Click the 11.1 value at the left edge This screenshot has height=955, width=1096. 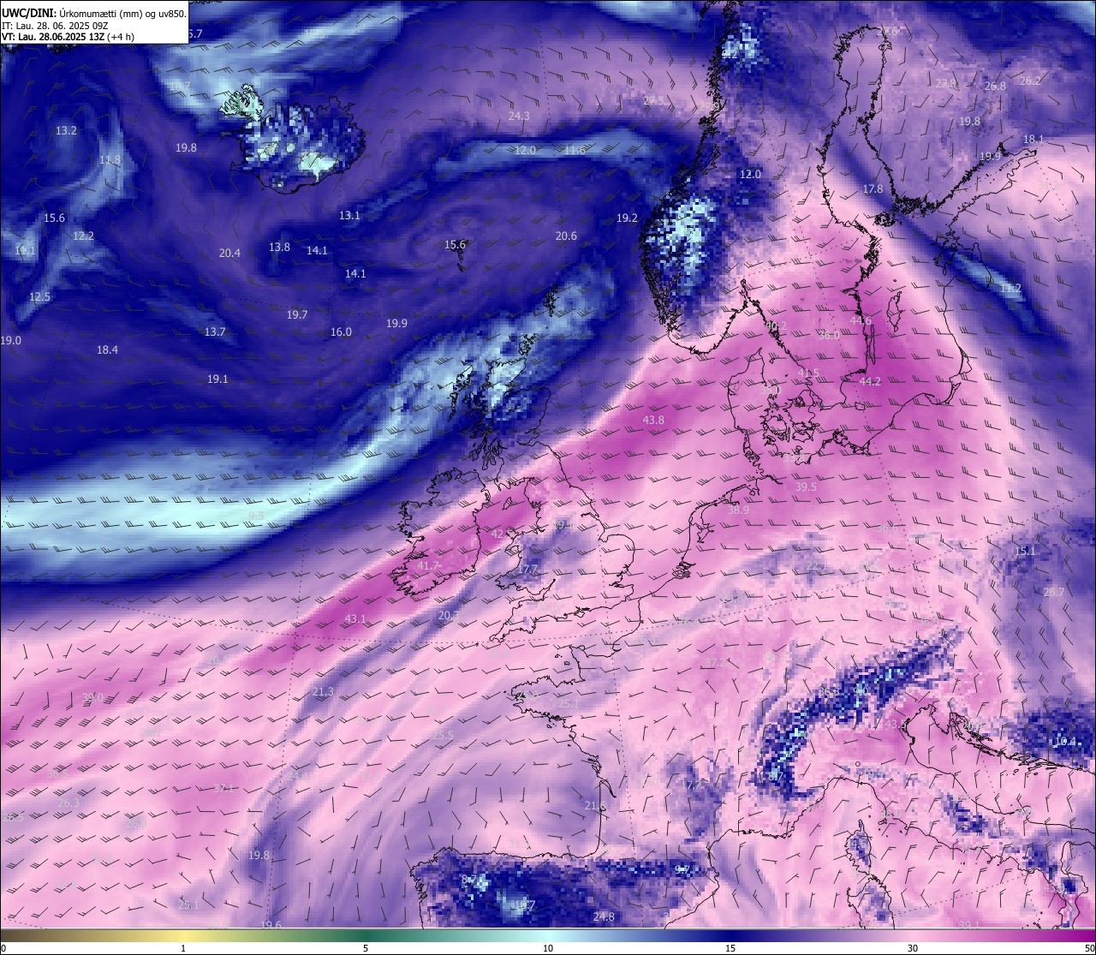click(x=25, y=251)
